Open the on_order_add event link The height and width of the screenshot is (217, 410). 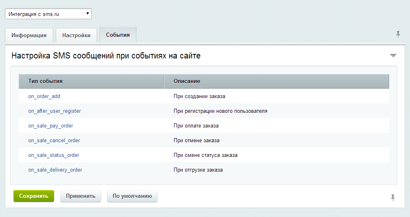[x=44, y=96]
